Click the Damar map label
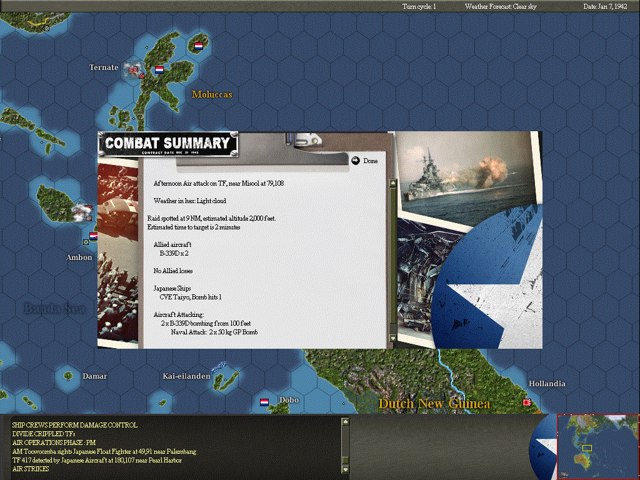This screenshot has width=640, height=480. coord(95,376)
